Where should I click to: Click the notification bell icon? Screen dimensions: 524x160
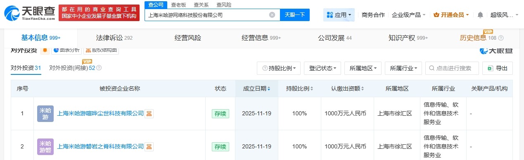[480, 15]
